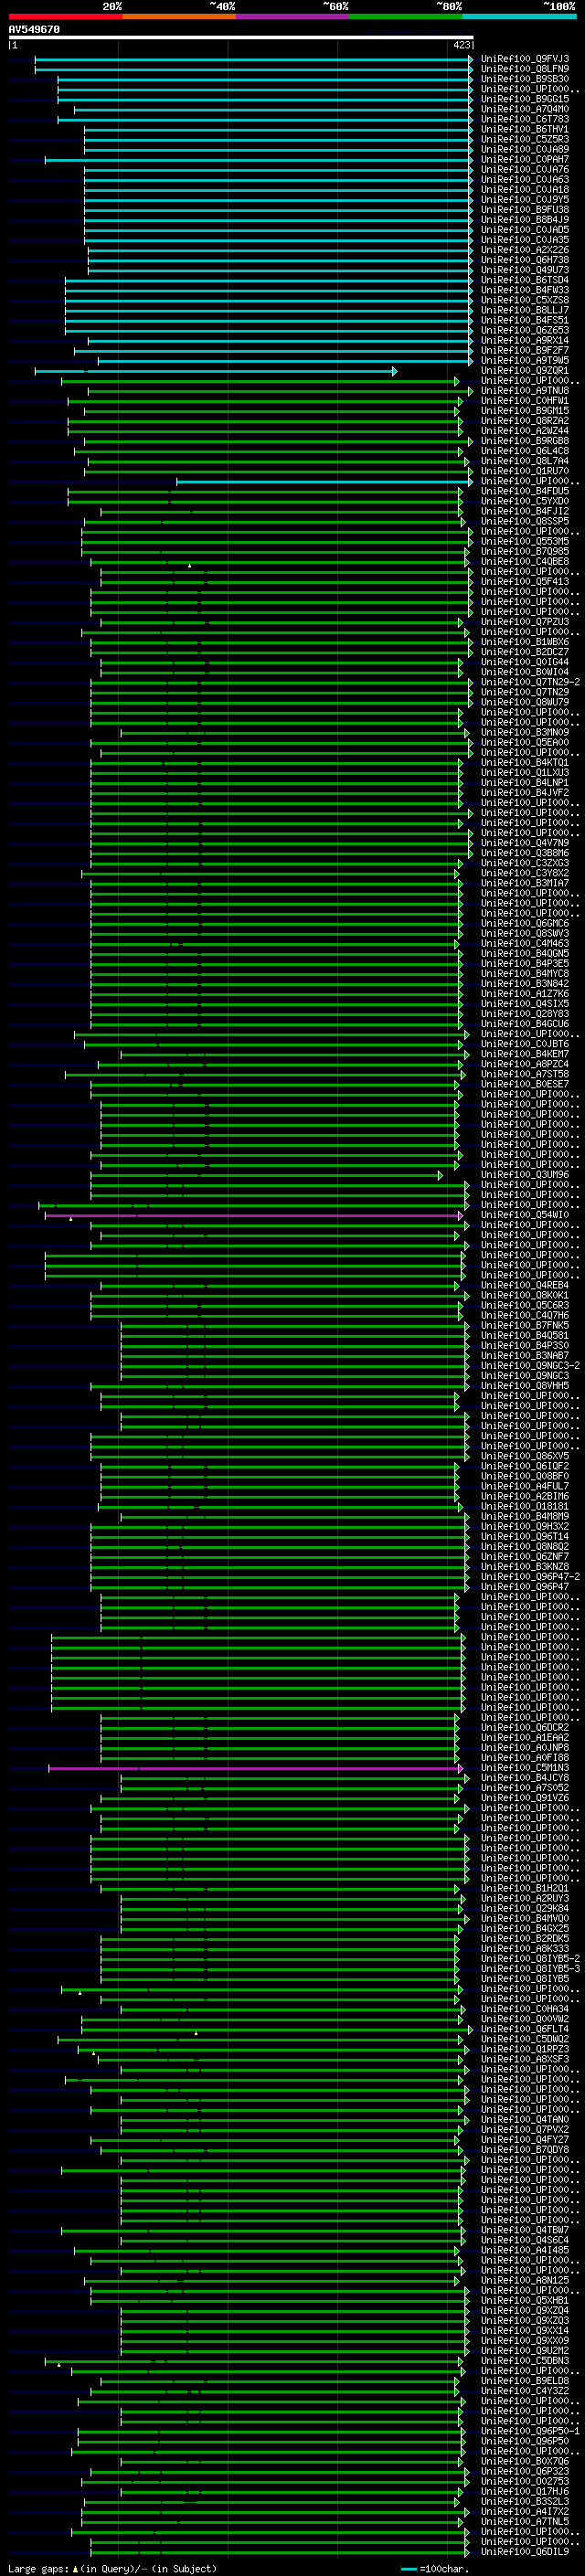Open the UniRef100_Q9ZQR1 label

click(x=525, y=371)
